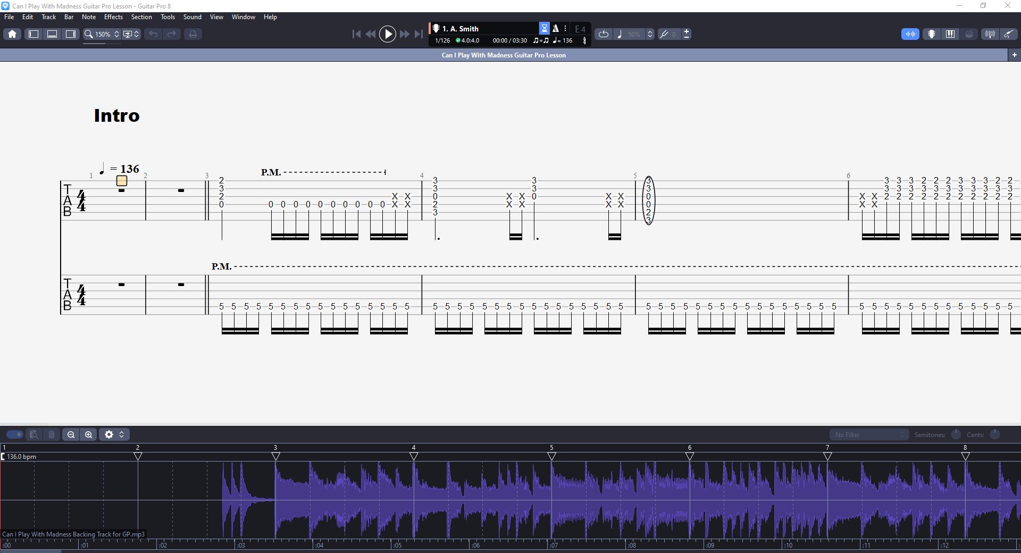The width and height of the screenshot is (1021, 553).
Task: Click the 136.0 bpm tempo label
Action: point(21,457)
